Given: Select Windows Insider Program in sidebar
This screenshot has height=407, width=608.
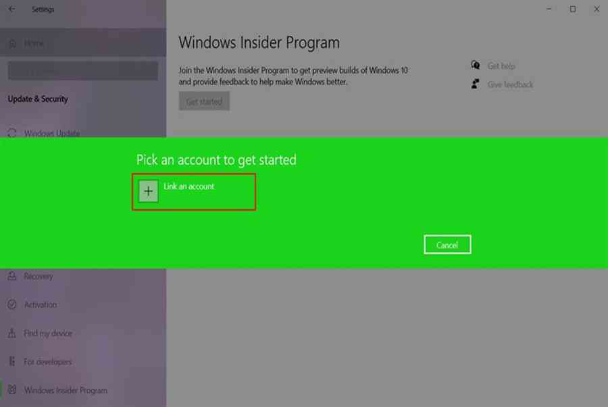Looking at the screenshot, I should [66, 390].
